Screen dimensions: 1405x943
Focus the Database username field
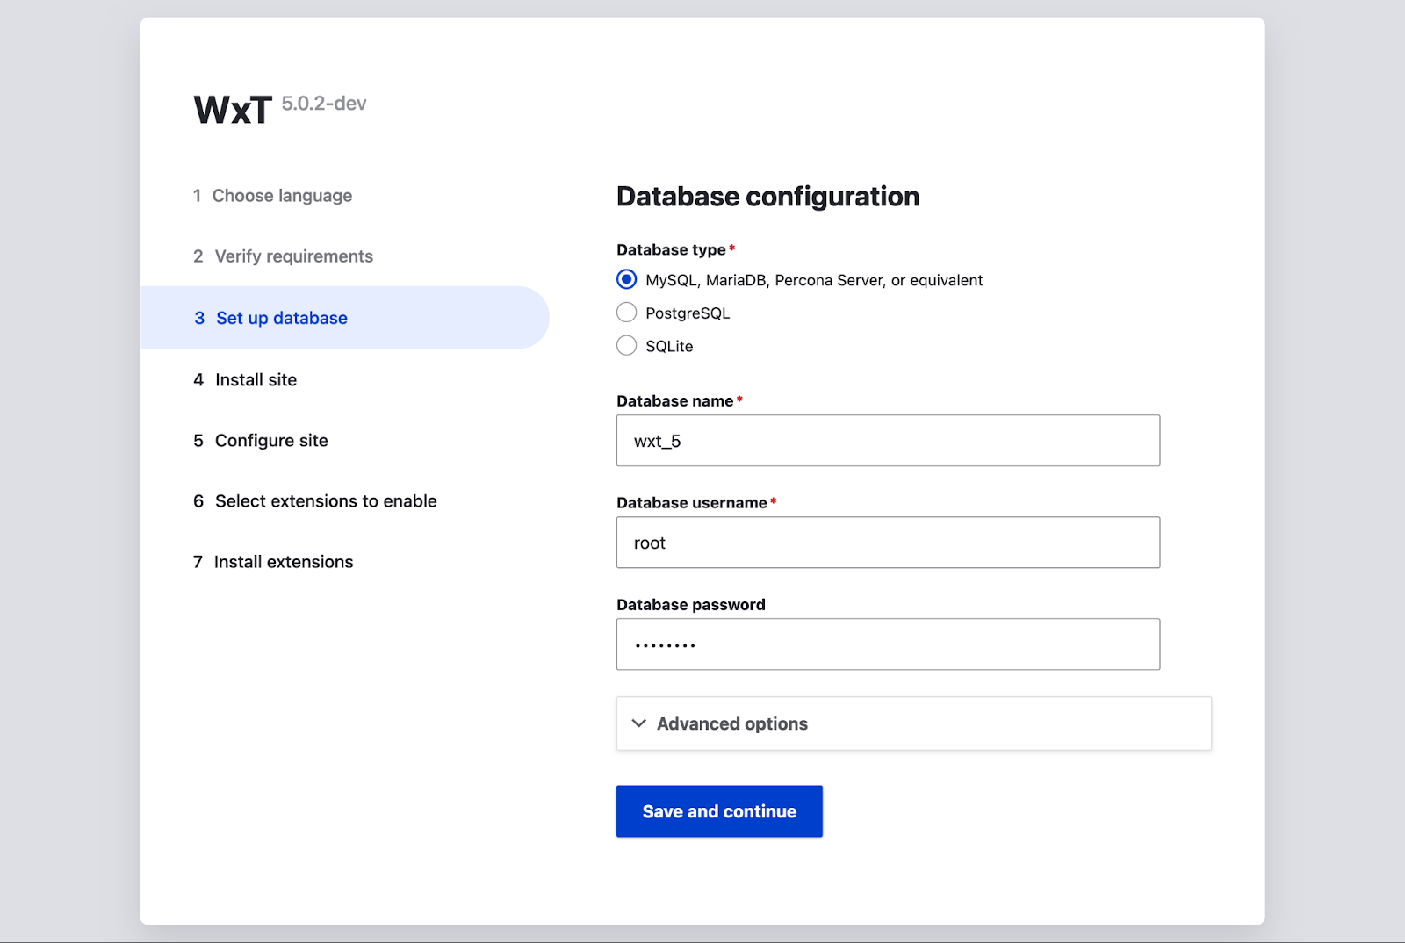887,543
